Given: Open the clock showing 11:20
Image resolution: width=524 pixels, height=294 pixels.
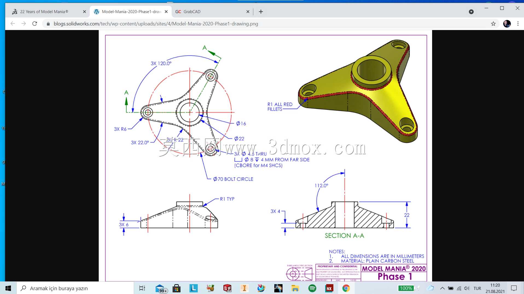Looking at the screenshot, I should 495,288.
